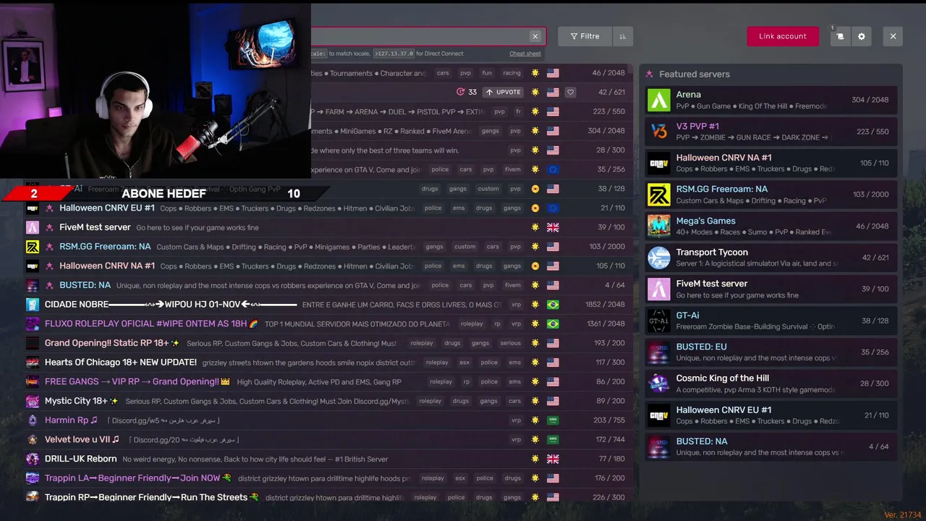Click Halloween CNRV NA #1 icon in Featured servers
The image size is (926, 521).
tap(659, 163)
